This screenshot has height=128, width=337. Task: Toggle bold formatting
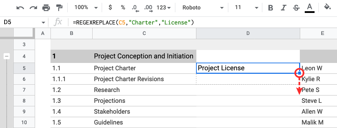(x=271, y=8)
